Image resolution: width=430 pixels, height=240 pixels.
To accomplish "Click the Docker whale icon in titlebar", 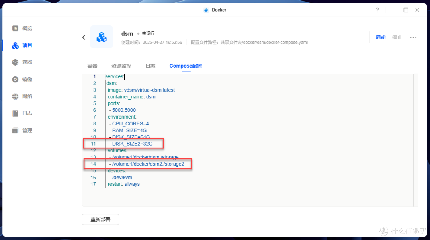I will click(x=206, y=10).
